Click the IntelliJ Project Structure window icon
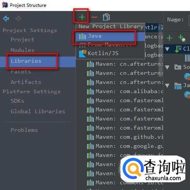Viewport: 190px width, 190px height. (5, 5)
